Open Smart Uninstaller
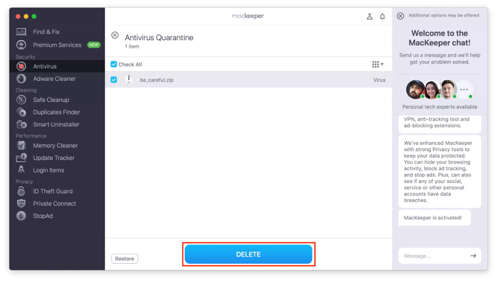 (x=56, y=124)
